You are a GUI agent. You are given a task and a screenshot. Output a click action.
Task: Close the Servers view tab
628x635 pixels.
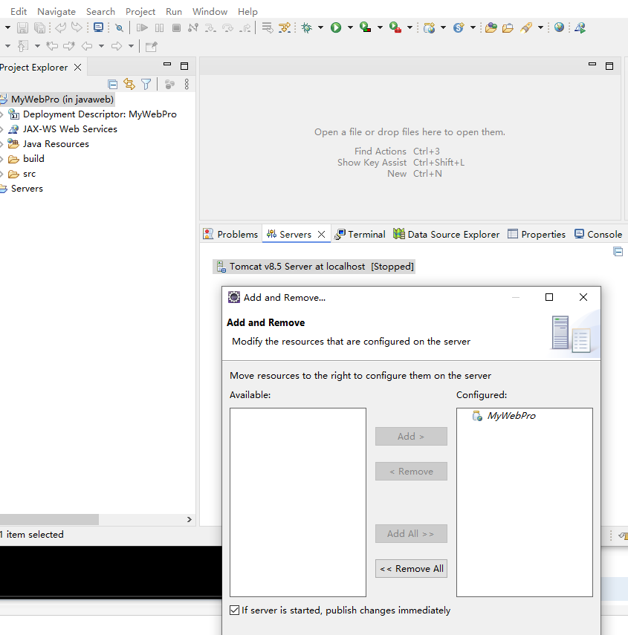[321, 234]
